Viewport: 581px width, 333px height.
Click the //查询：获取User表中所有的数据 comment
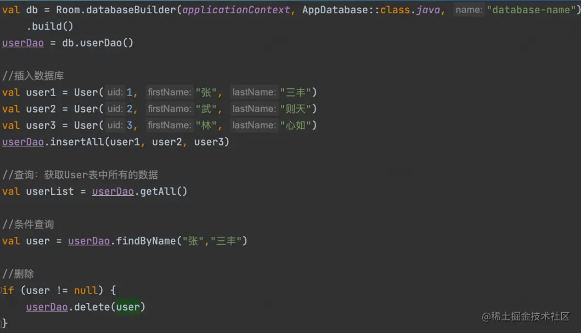80,175
